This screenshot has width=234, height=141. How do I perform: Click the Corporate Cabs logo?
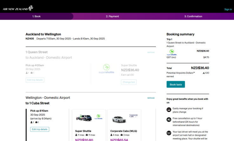click(x=133, y=116)
